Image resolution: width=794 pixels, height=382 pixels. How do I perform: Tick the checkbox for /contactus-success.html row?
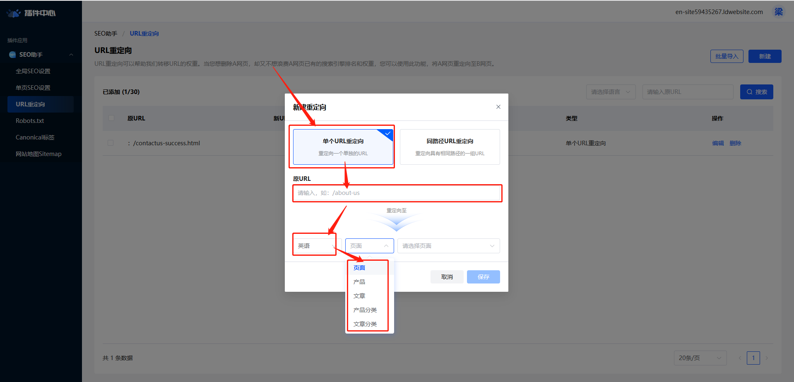[x=111, y=143]
